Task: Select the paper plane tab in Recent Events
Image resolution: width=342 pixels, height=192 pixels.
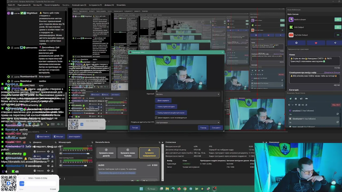Action: (290, 99)
